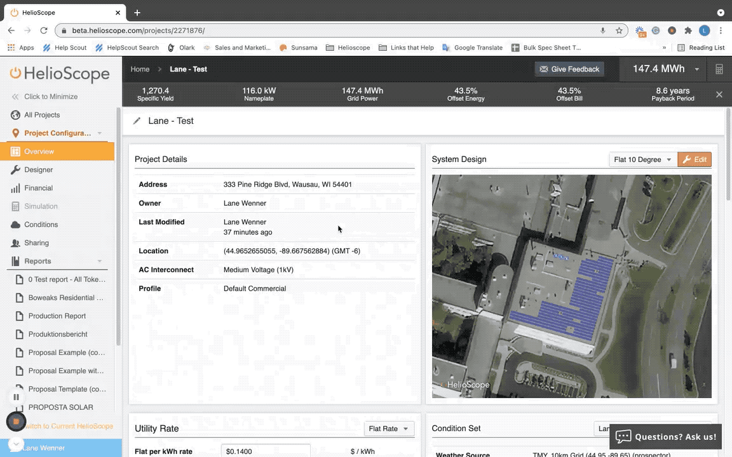
Task: Open the Chrome three-dot menu
Action: pos(721,30)
